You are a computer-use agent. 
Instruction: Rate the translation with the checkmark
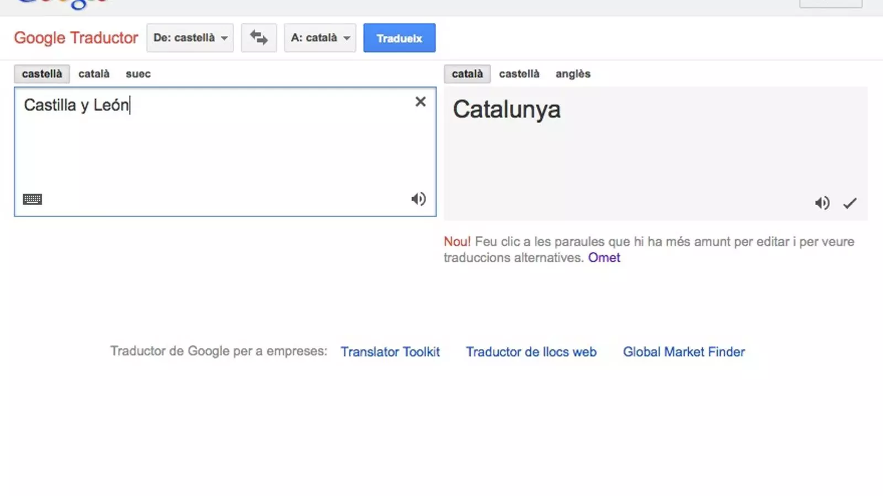[850, 203]
